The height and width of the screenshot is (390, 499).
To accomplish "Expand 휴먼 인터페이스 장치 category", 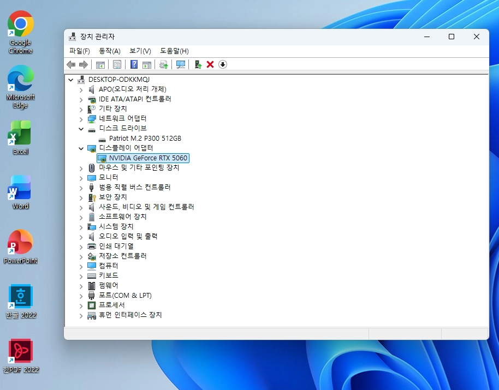I will tap(81, 316).
